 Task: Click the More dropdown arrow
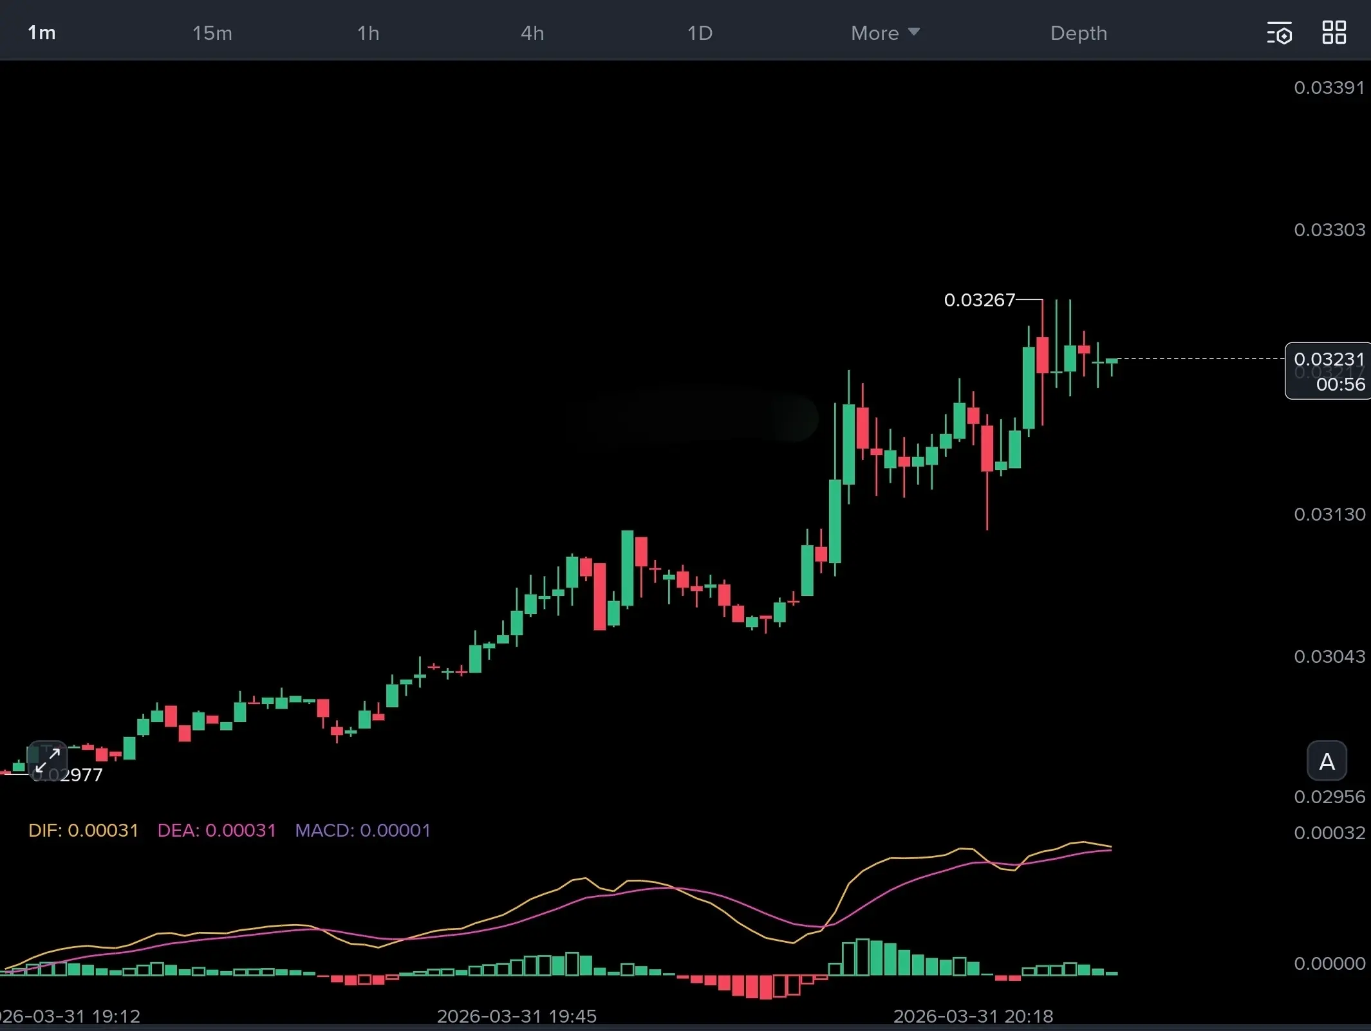click(x=914, y=32)
